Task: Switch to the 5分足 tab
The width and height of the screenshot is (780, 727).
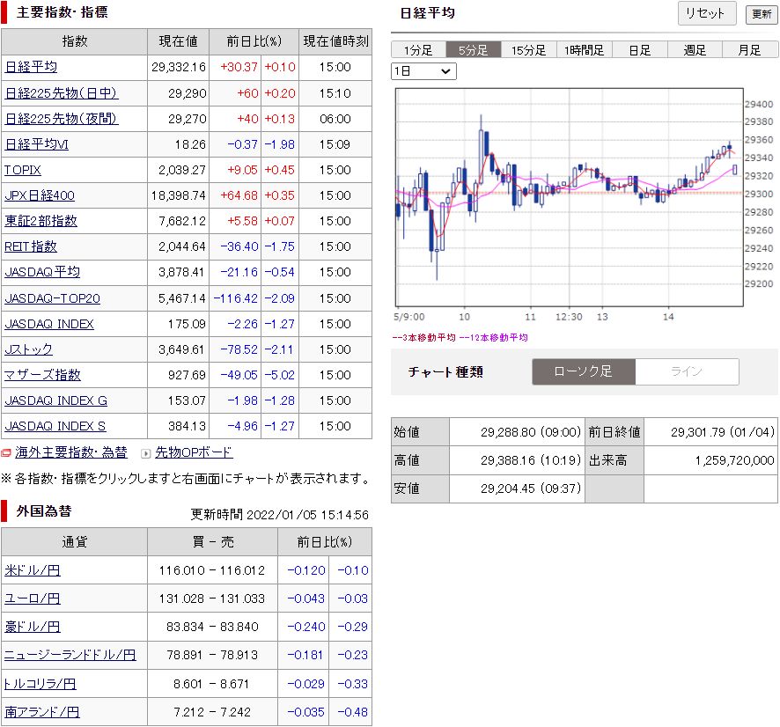Action: [x=474, y=49]
